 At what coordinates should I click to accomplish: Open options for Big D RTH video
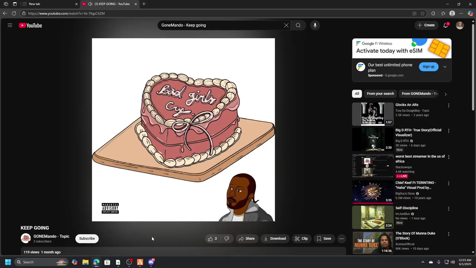[x=448, y=131]
